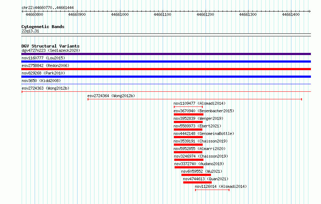Select the nsv1160777 (Lou2015) blue bar

pyautogui.click(x=166, y=62)
